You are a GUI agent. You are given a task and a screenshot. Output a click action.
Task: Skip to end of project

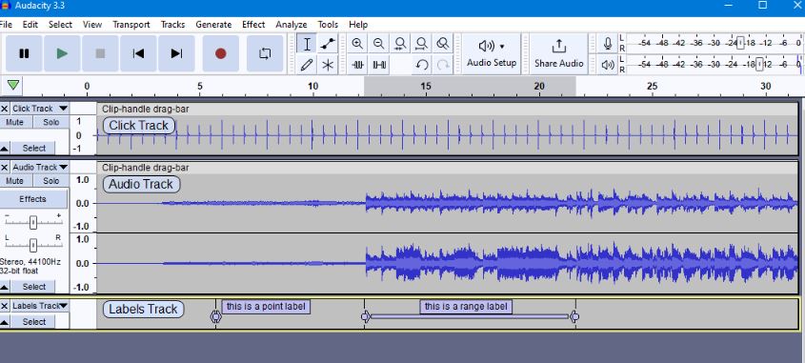[x=176, y=53]
